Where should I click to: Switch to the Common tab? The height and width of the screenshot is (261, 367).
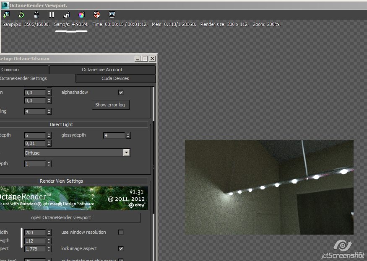coord(24,70)
